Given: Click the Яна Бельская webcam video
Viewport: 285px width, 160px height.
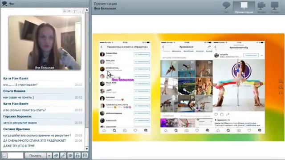Looking at the screenshot, I should click(45, 43).
